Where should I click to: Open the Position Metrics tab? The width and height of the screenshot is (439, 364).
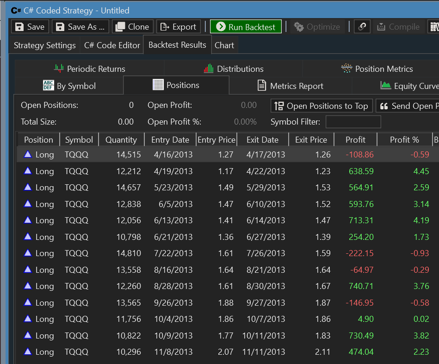(x=377, y=69)
